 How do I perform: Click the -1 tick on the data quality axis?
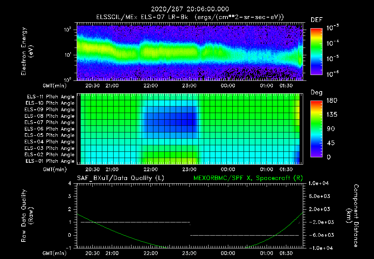pyautogui.click(x=68, y=248)
